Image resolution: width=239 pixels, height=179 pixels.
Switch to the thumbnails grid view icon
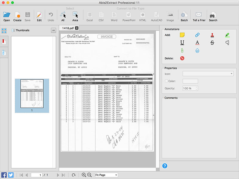click(4, 30)
